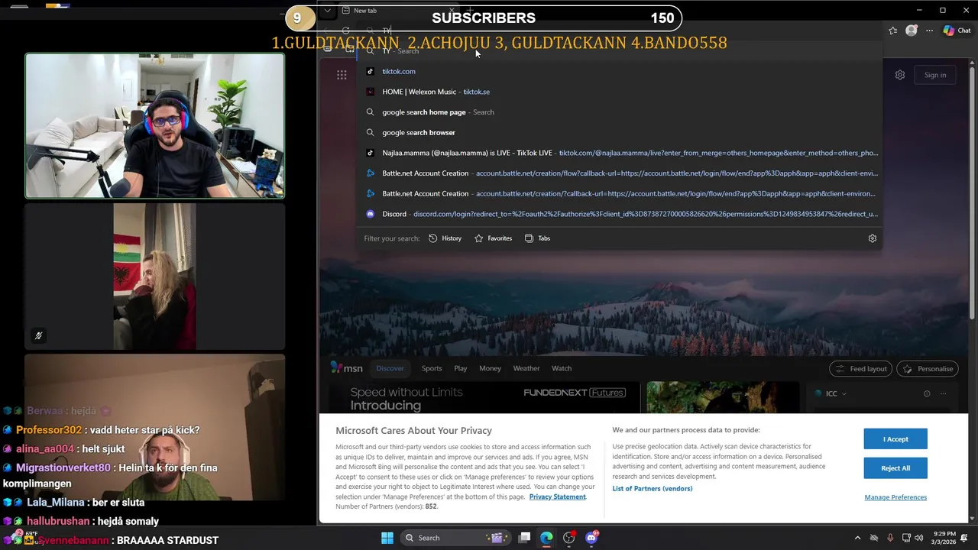Open Task View on the taskbar
Image resolution: width=978 pixels, height=550 pixels.
click(x=524, y=538)
